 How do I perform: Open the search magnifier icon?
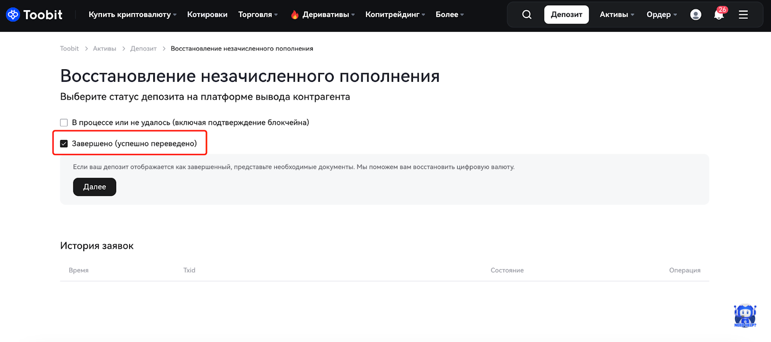tap(527, 14)
